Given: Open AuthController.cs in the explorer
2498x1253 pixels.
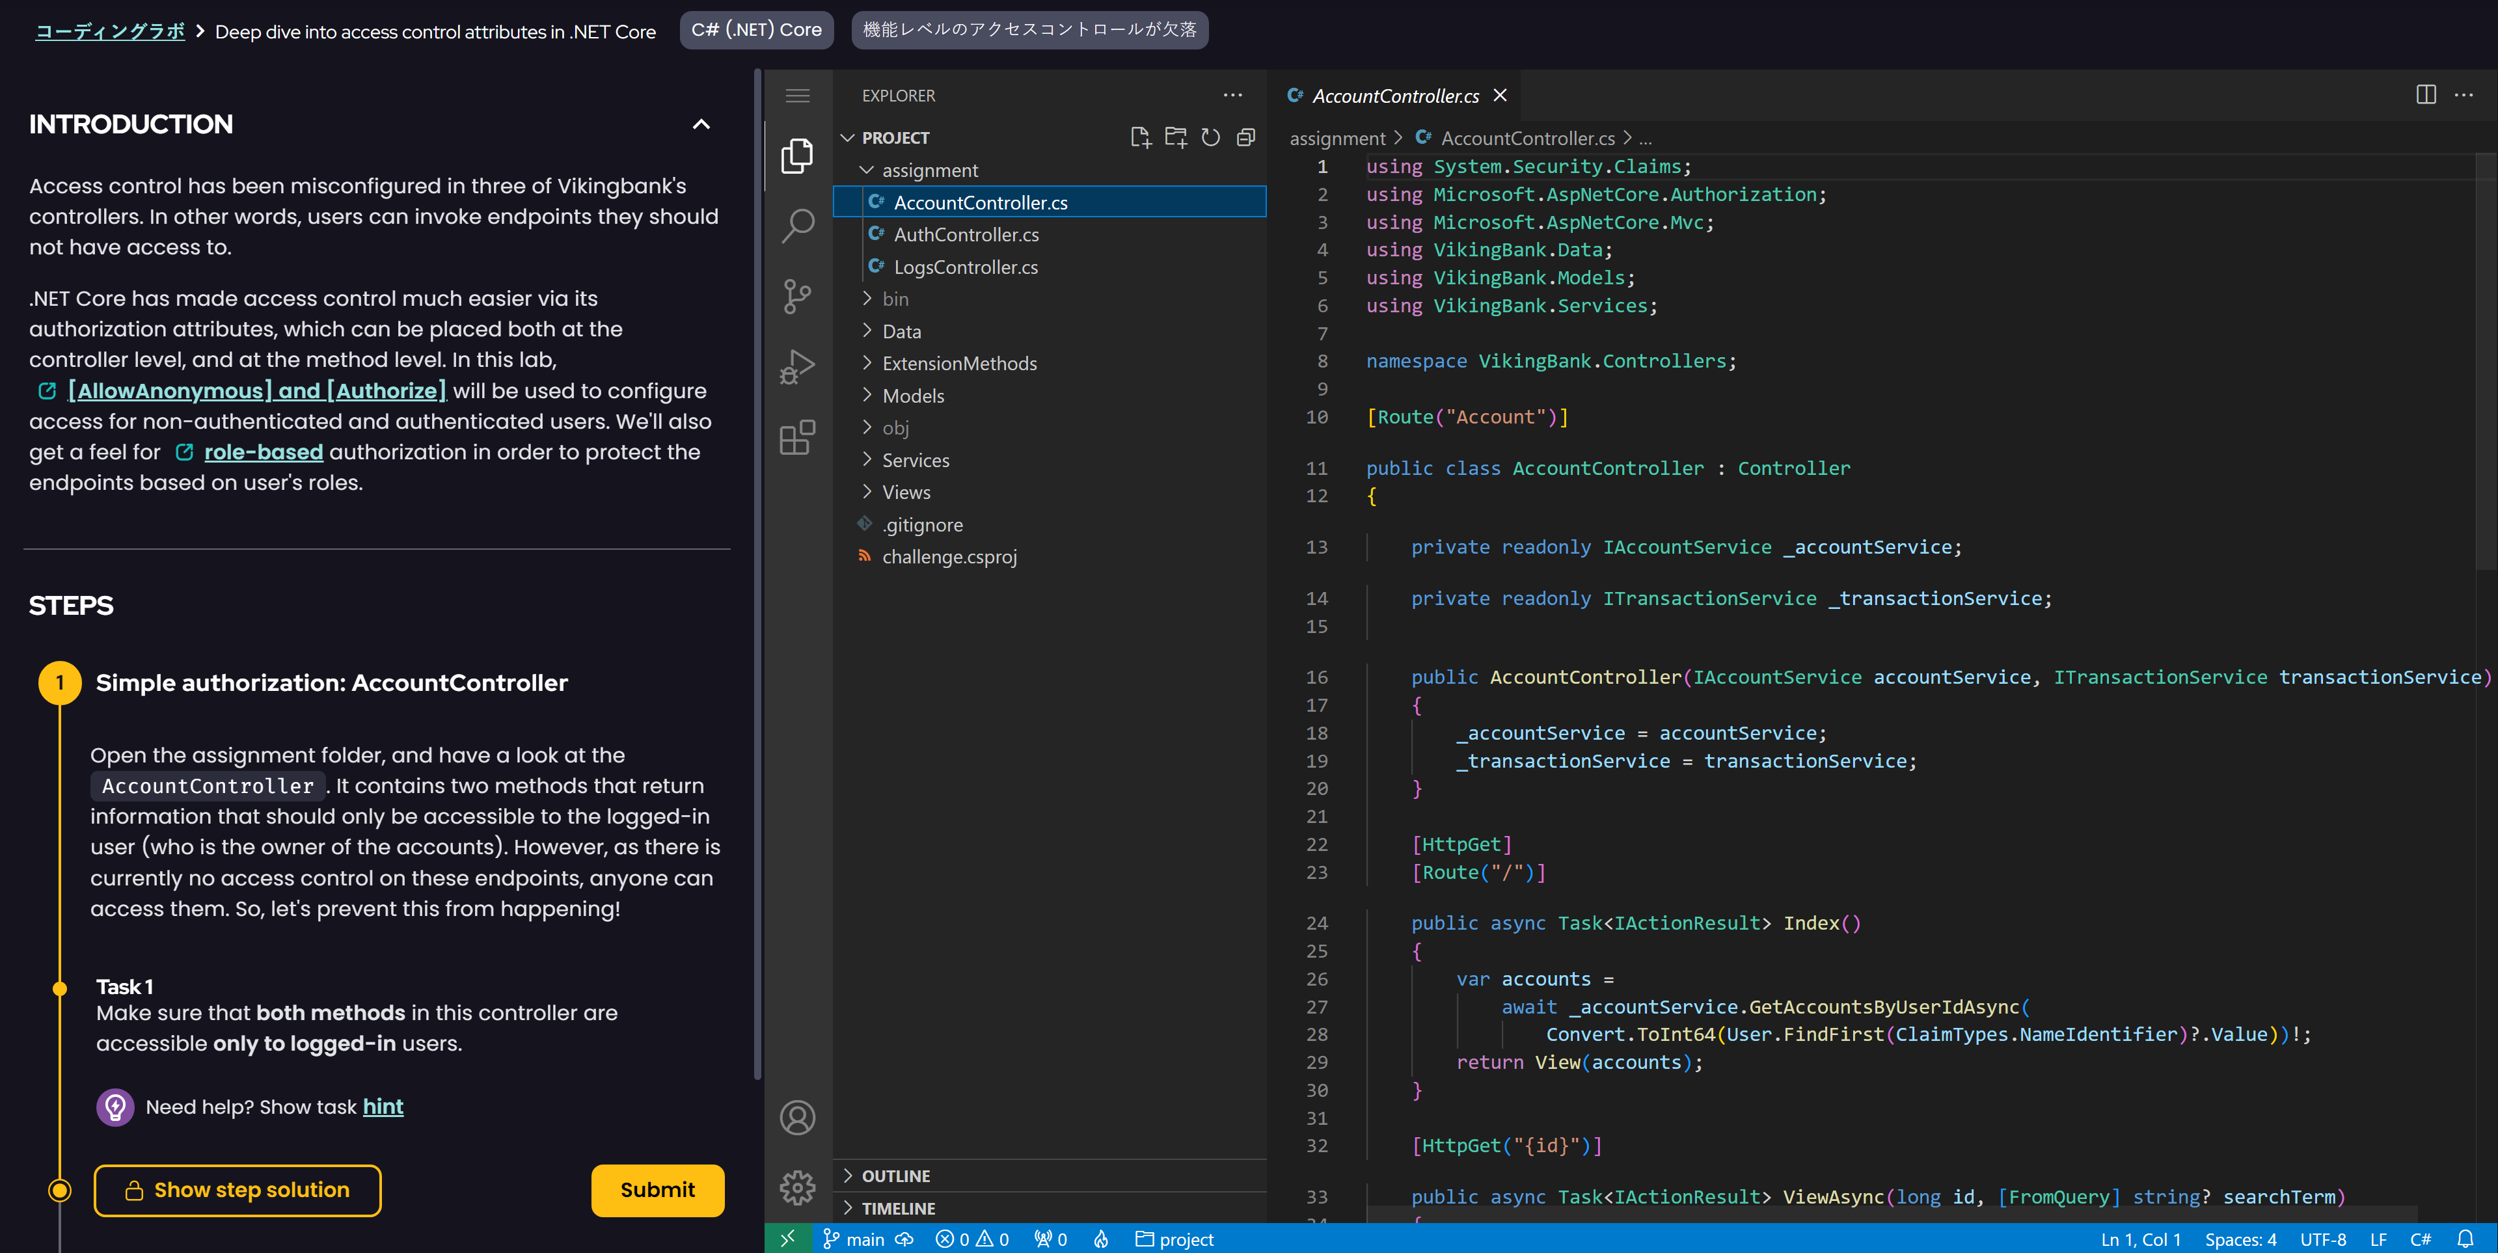Looking at the screenshot, I should pyautogui.click(x=1049, y=234).
